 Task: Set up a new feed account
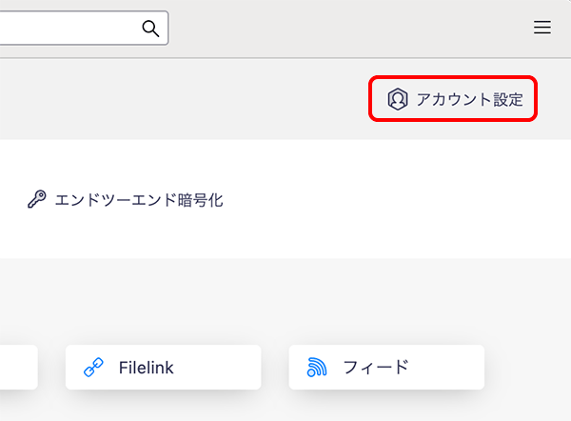click(386, 367)
